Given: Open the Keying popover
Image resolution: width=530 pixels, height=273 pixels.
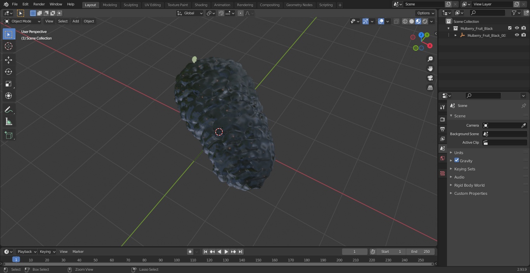Looking at the screenshot, I should [47, 252].
